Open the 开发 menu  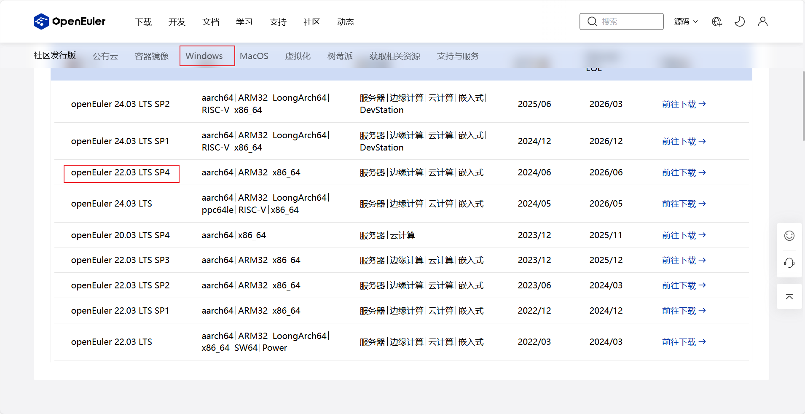click(177, 22)
